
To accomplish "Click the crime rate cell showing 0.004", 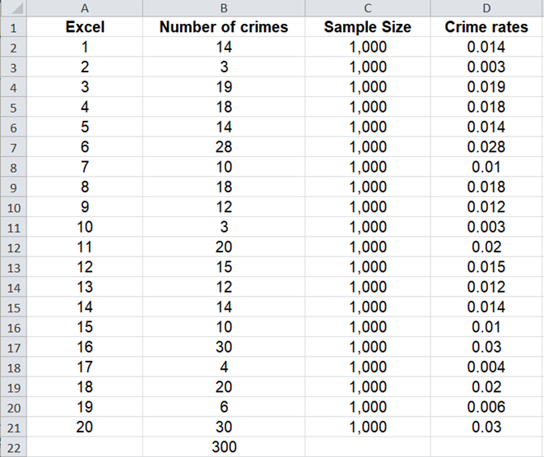I will pyautogui.click(x=486, y=367).
